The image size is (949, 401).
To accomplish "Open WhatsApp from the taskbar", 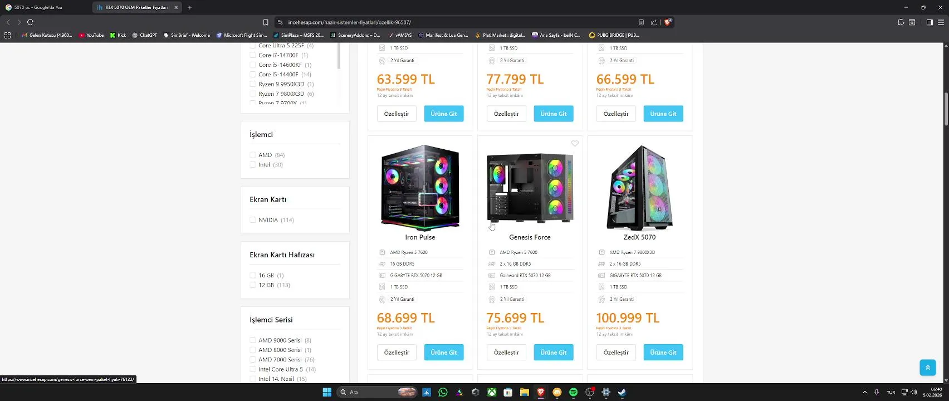I will (x=443, y=392).
